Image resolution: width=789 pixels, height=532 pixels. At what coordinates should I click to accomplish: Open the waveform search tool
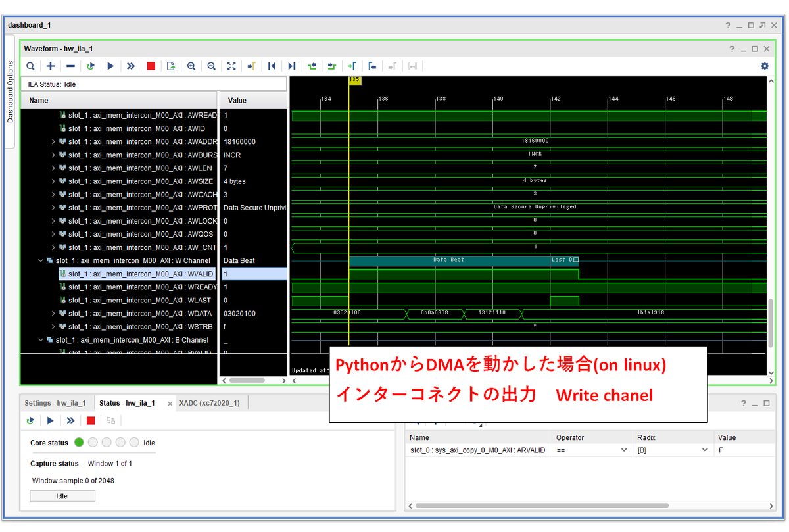[x=30, y=66]
